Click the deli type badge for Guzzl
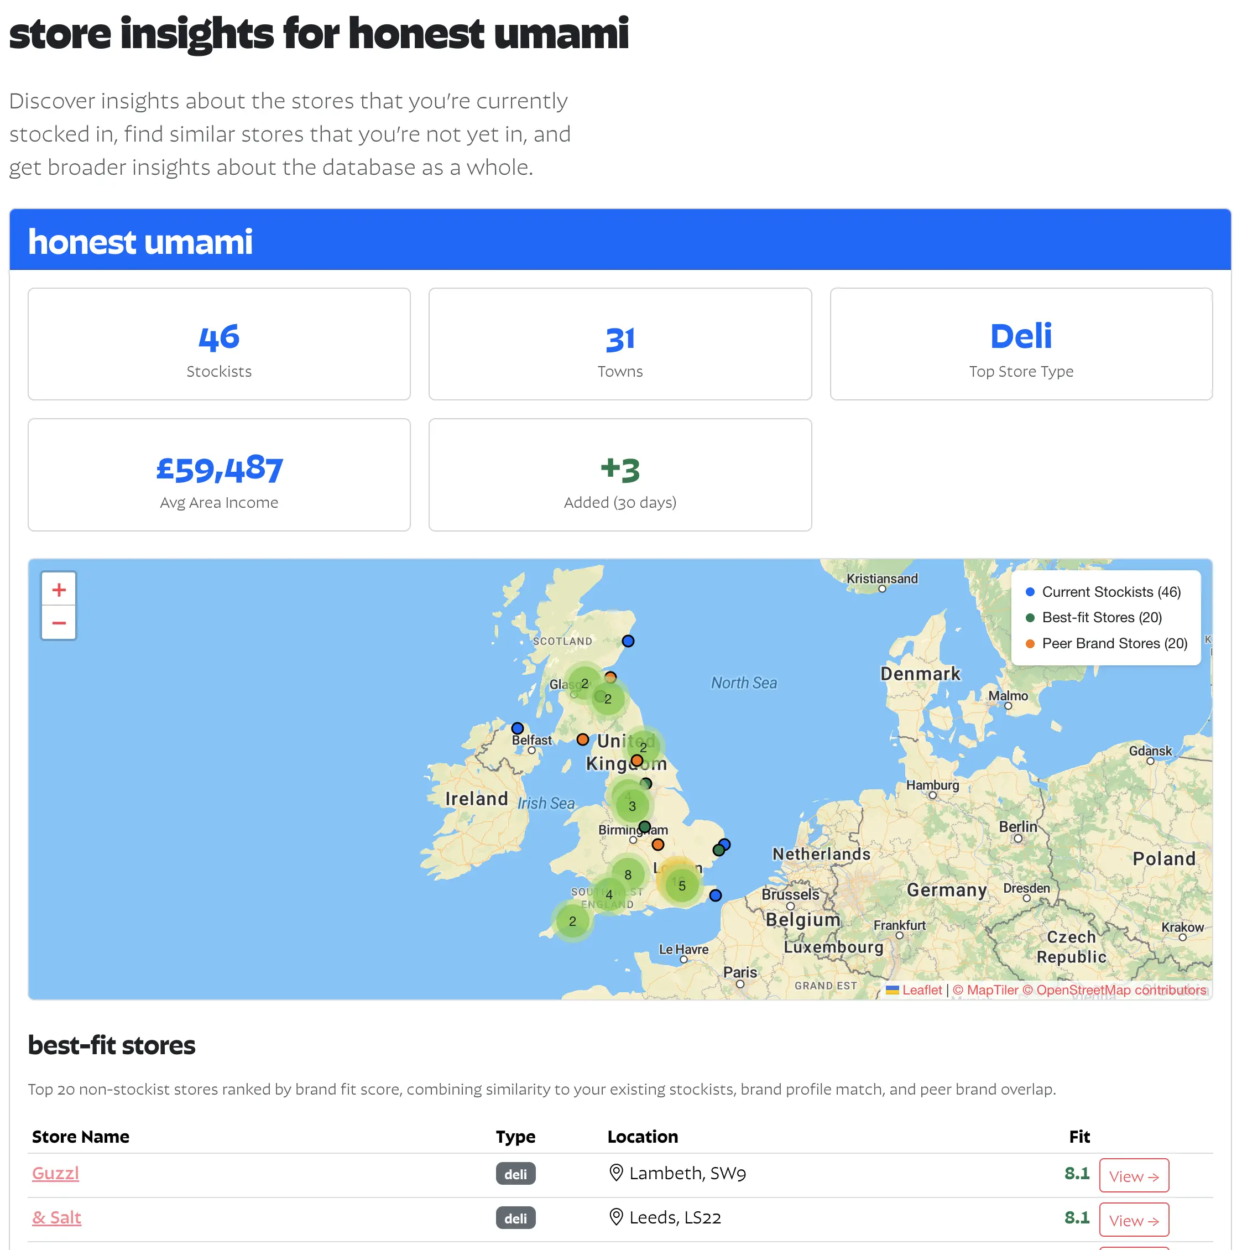 pyautogui.click(x=515, y=1173)
